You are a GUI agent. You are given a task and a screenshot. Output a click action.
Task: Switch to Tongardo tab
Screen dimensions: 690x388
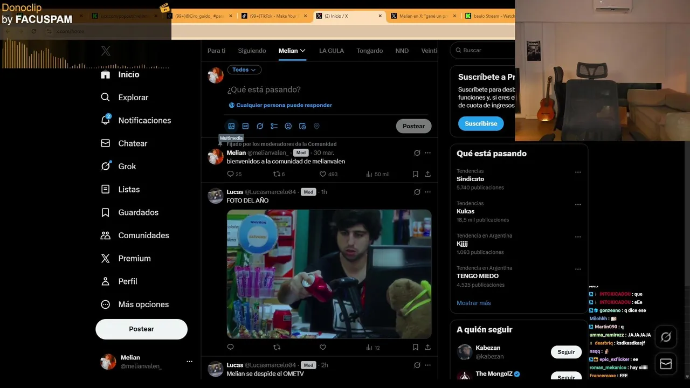[370, 51]
